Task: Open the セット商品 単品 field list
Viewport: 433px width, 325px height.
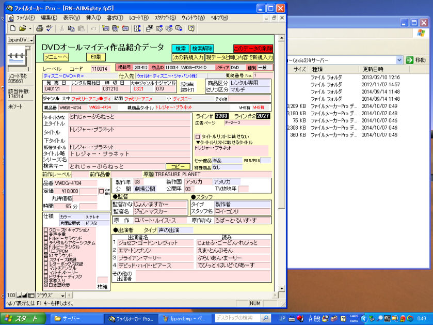Action: point(227,161)
